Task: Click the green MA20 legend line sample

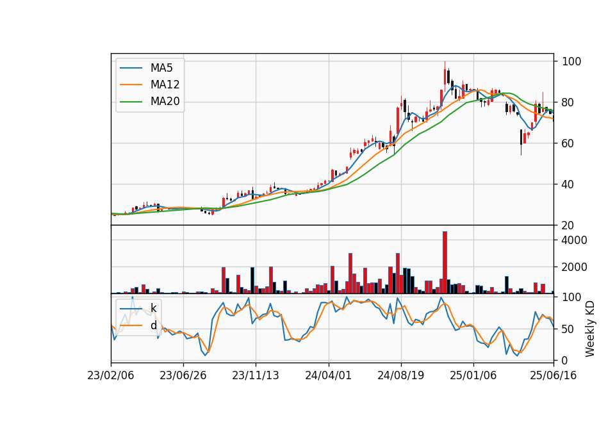Action: coord(131,102)
